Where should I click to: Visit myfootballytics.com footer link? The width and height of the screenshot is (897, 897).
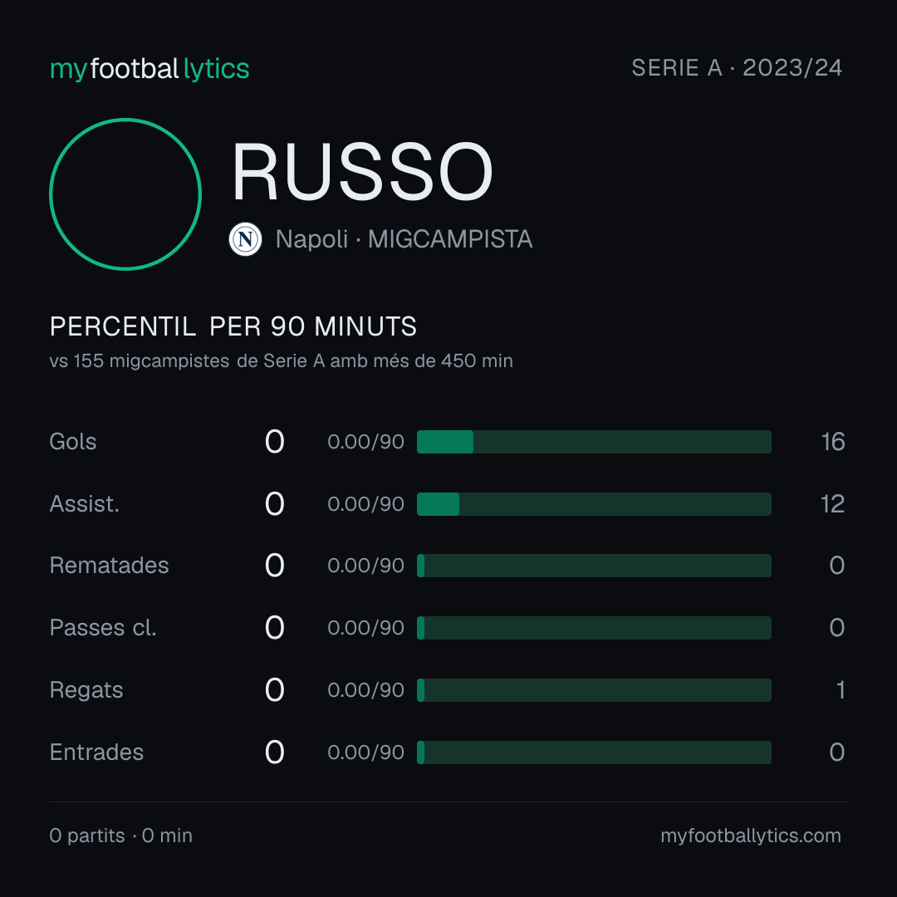click(751, 836)
